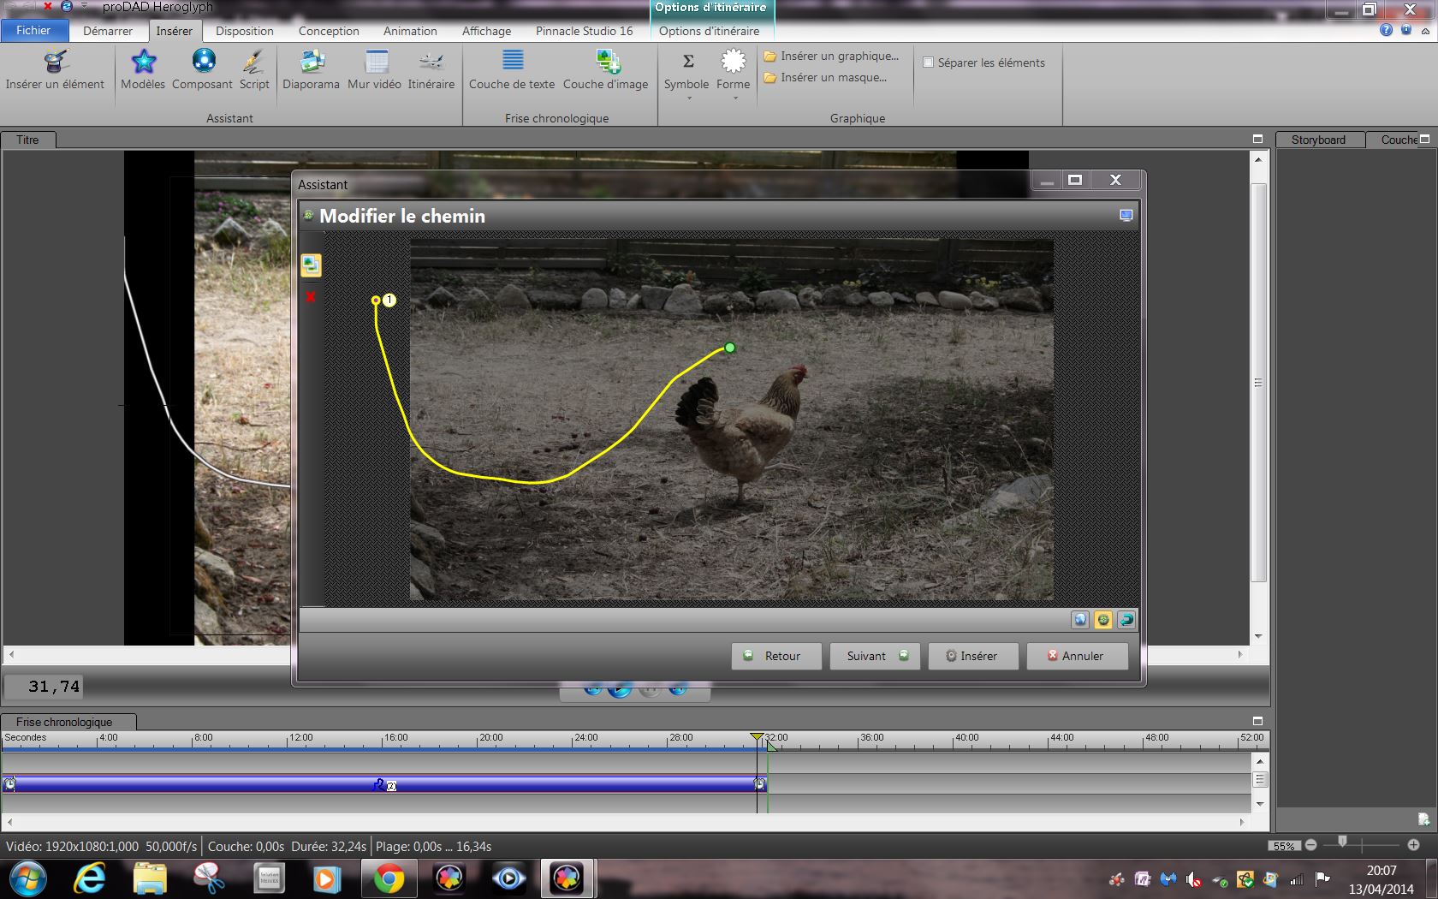Open the Script assistant icon
This screenshot has height=899, width=1438.
[253, 62]
